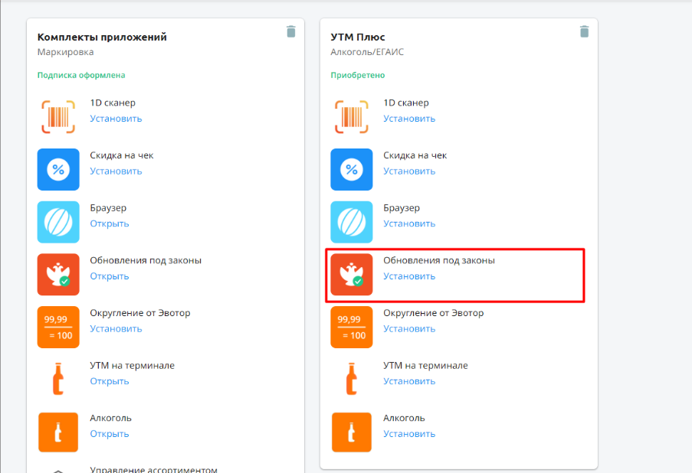The width and height of the screenshot is (692, 473).
Task: Install Алкоголь in УТМ Плюс card
Action: tap(409, 434)
